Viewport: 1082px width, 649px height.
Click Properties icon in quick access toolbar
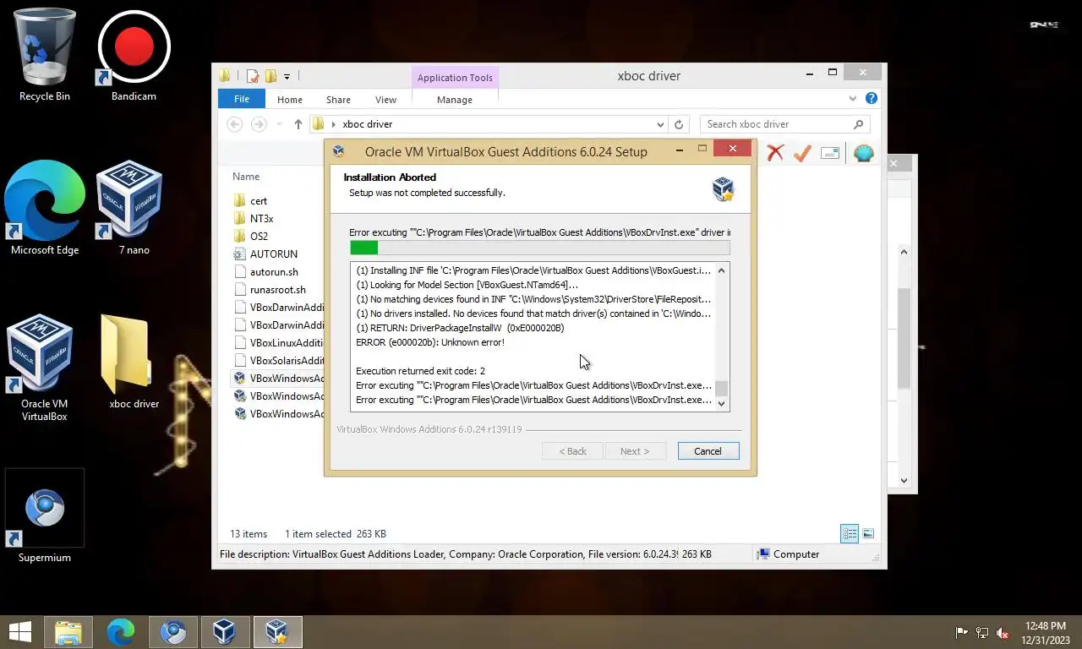253,76
